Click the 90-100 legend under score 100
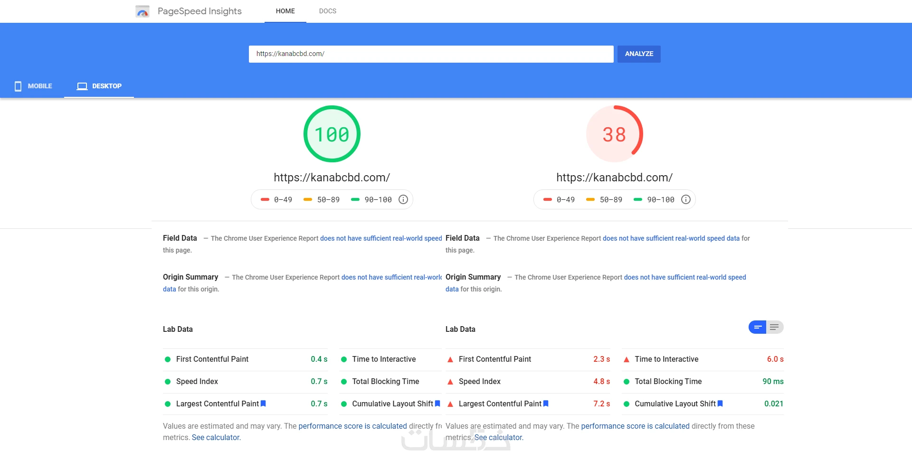Image resolution: width=912 pixels, height=460 pixels. pos(371,199)
